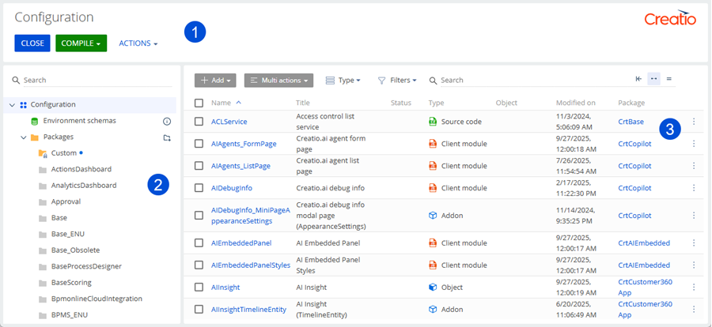
Task: Click the Creatio logo
Action: coord(670,19)
